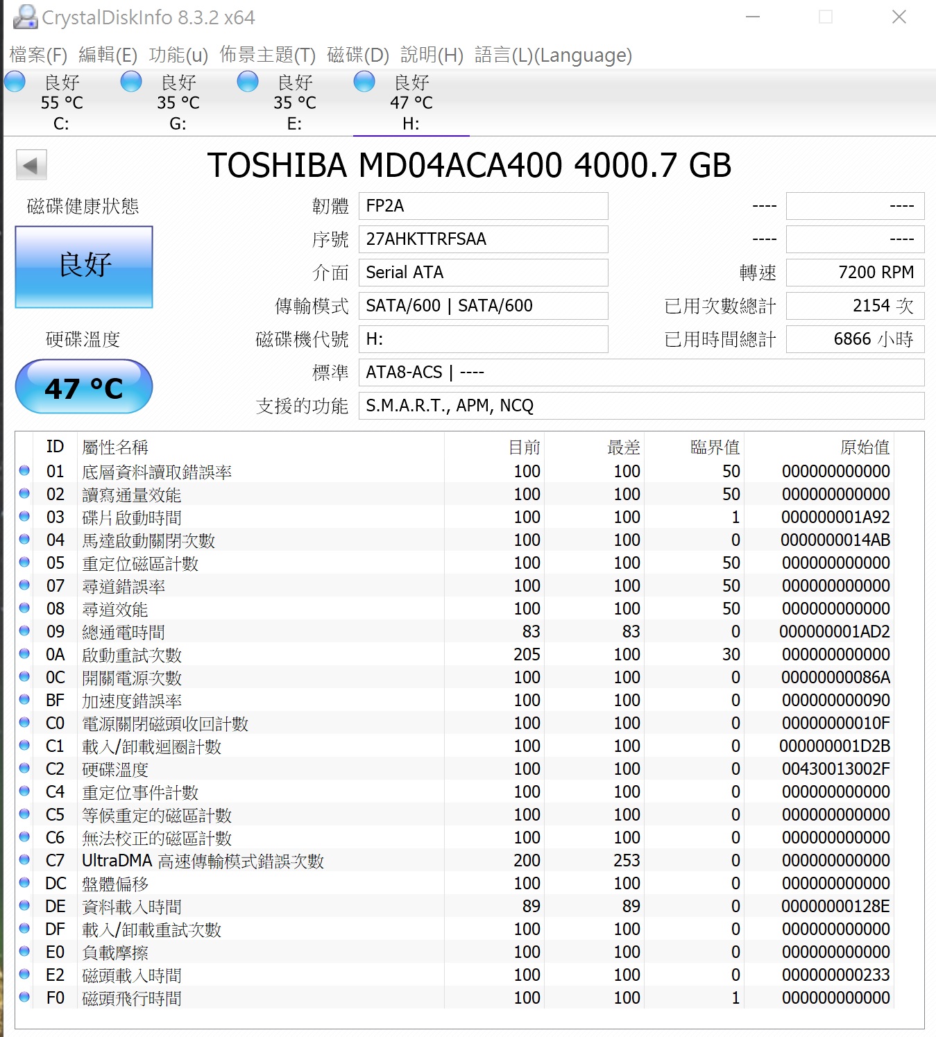Select drive H: status orb at 47 °C
The image size is (936, 1037).
click(364, 82)
